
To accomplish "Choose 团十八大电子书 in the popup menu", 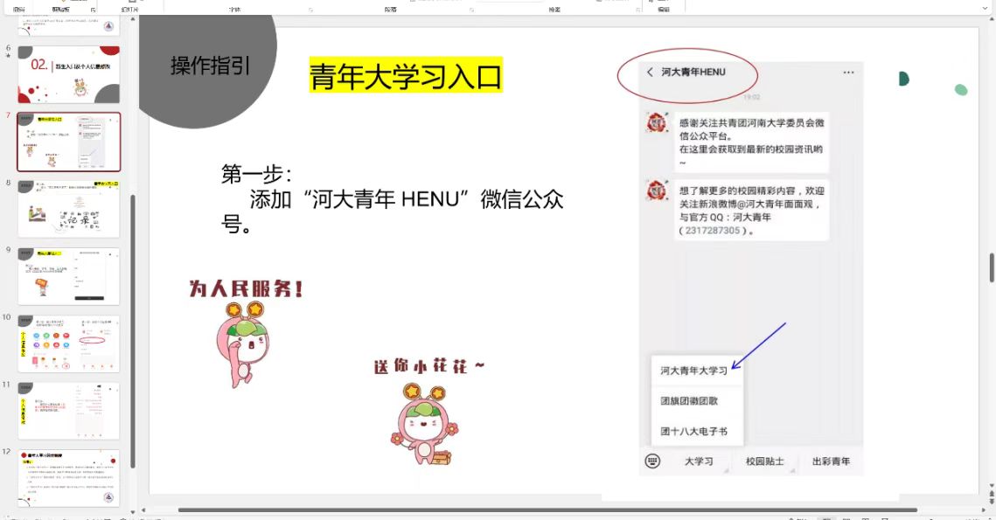I will coord(693,431).
